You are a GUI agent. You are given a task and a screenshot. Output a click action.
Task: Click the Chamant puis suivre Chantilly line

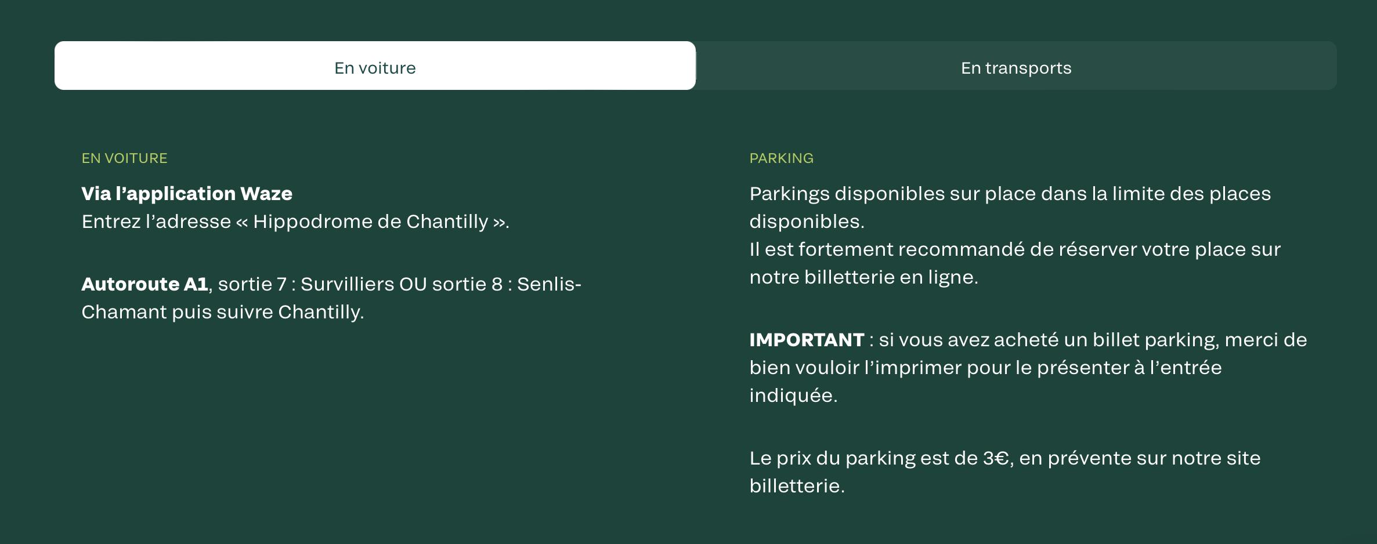click(x=222, y=312)
